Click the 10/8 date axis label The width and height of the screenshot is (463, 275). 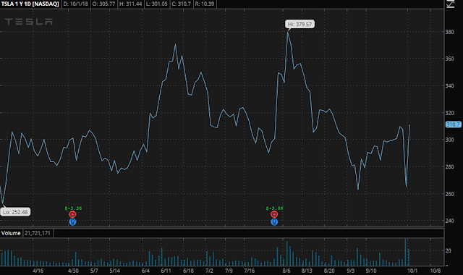tap(436, 271)
